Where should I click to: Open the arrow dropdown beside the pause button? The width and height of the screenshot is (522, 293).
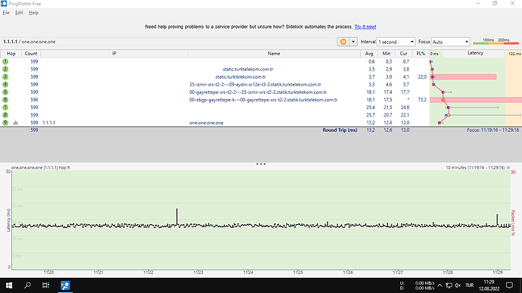coord(353,42)
